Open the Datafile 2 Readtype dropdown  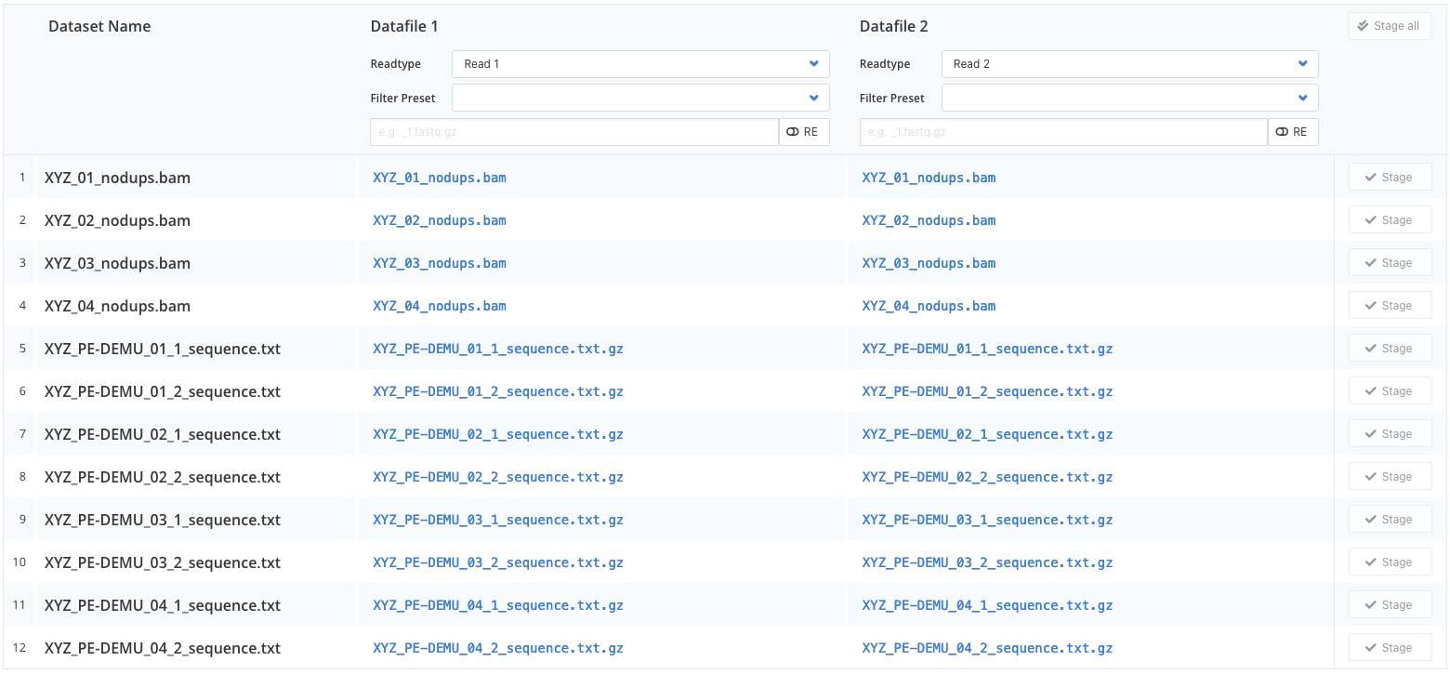coord(1129,64)
